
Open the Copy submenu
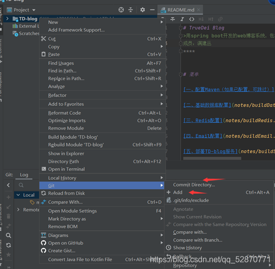(102, 47)
